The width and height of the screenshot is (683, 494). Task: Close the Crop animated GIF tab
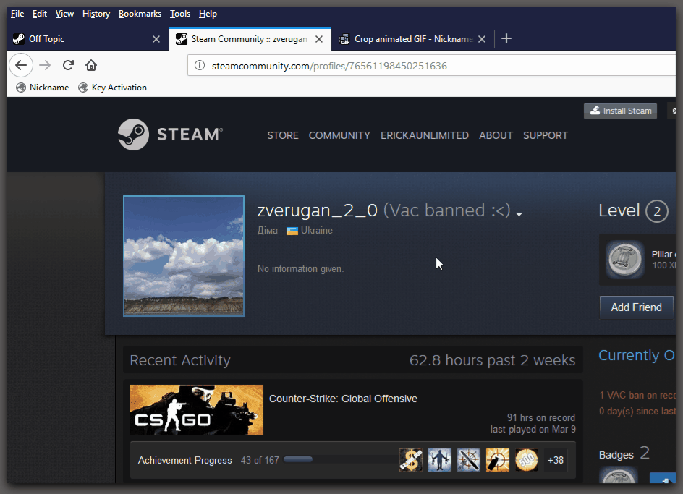pyautogui.click(x=482, y=39)
